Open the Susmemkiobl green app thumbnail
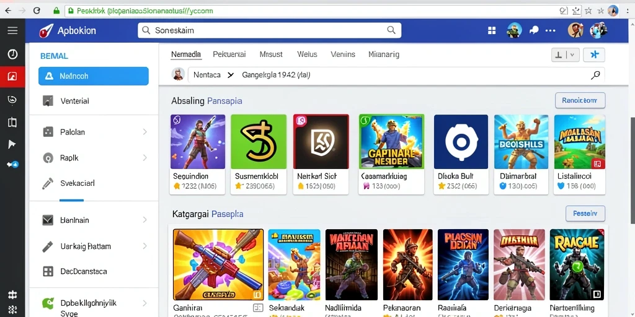Image resolution: width=635 pixels, height=317 pixels. 259,142
